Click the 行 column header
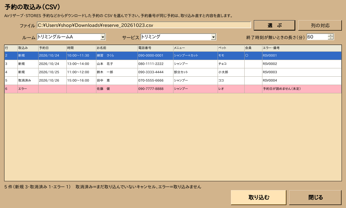The width and height of the screenshot is (346, 208). (11, 48)
